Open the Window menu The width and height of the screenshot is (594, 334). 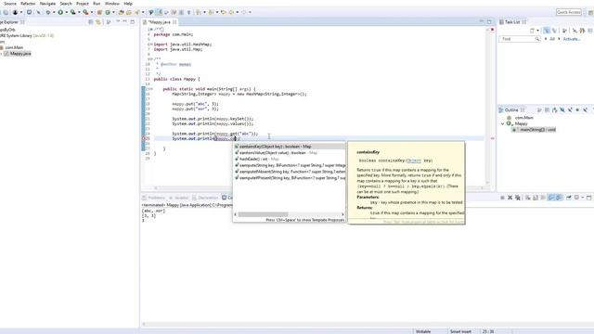[111, 4]
